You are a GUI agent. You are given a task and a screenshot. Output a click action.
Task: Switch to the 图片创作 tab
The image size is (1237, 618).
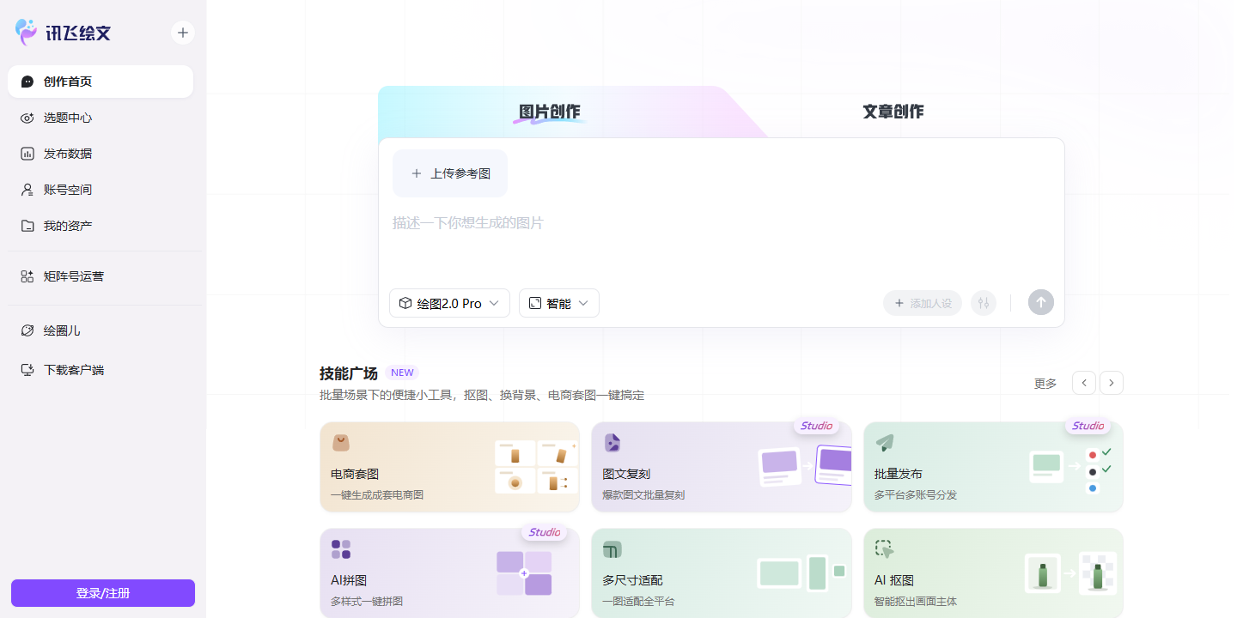pos(550,112)
